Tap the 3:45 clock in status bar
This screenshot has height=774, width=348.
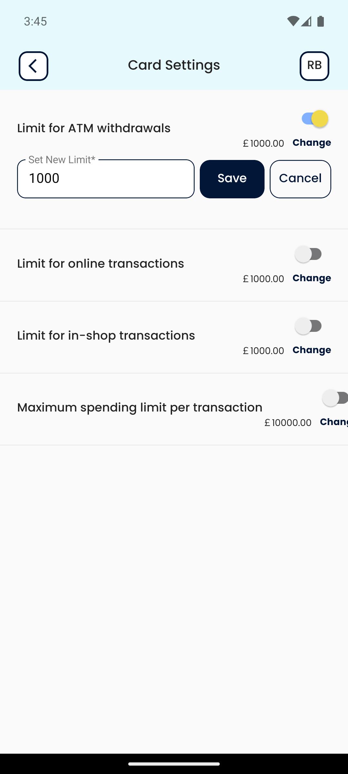point(35,21)
